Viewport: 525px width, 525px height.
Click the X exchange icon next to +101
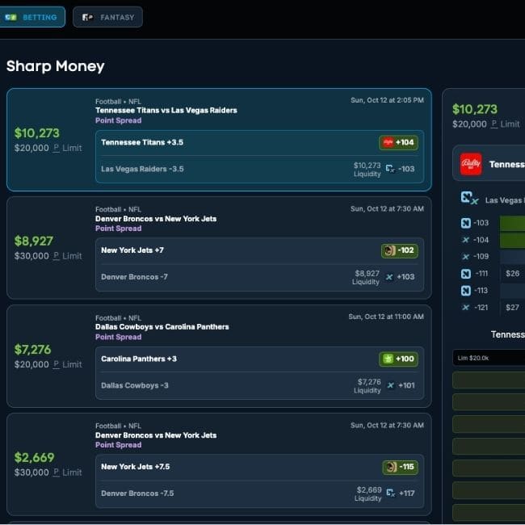pyautogui.click(x=390, y=385)
